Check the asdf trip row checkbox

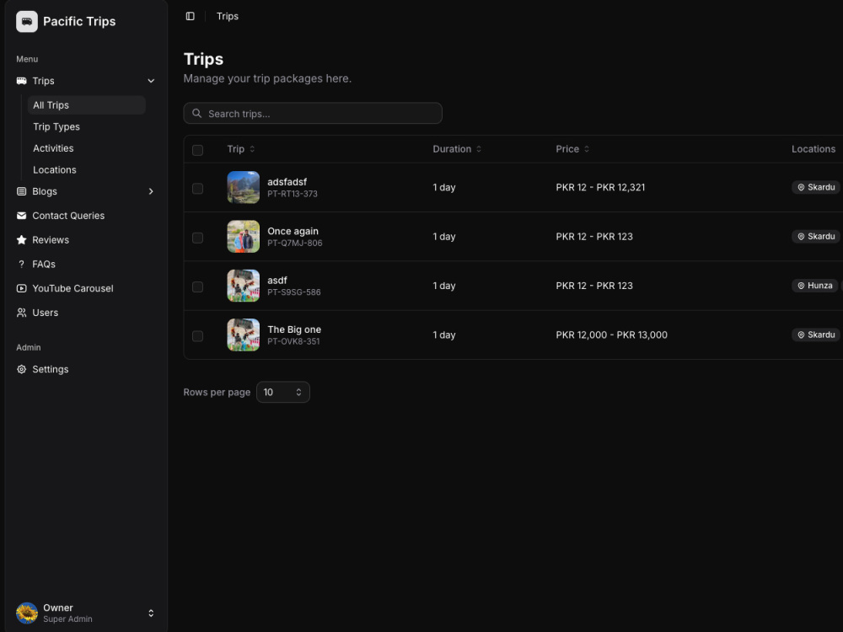click(x=198, y=287)
